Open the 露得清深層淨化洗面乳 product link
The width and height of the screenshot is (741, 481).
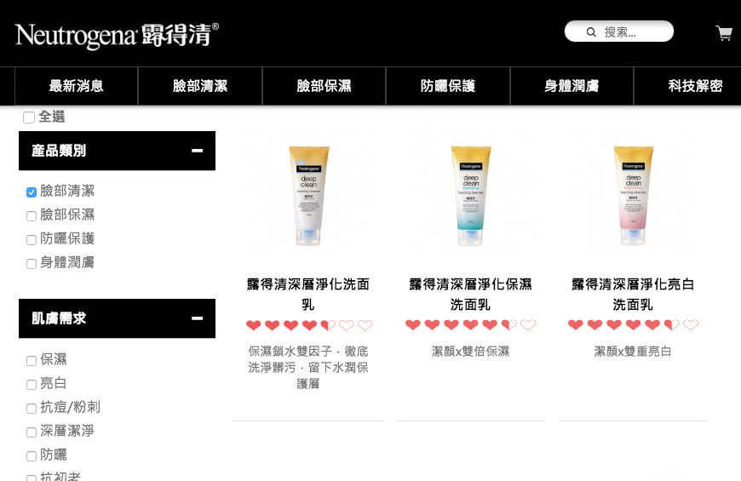point(308,295)
